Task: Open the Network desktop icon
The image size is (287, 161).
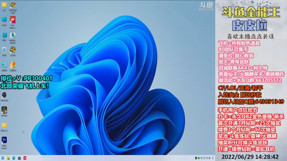Action: (x=4, y=35)
